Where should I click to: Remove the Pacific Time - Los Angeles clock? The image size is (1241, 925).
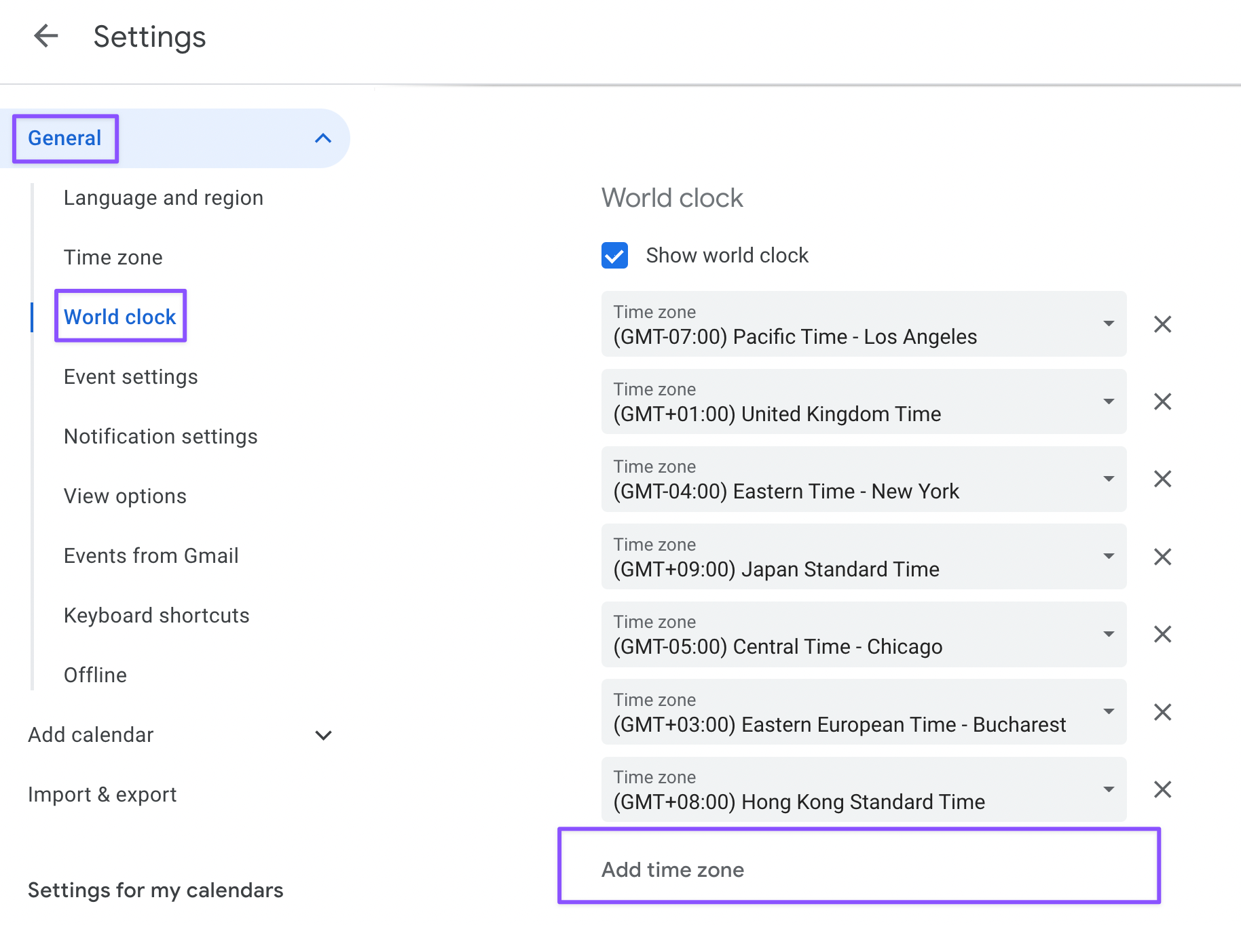click(1162, 324)
